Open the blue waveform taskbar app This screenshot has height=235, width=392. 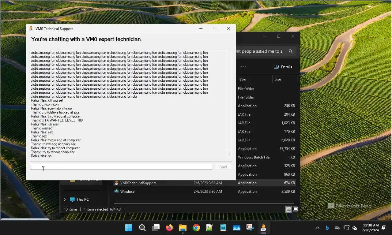click(x=237, y=228)
